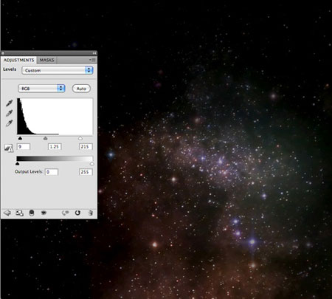View previous state icon
This screenshot has width=332, height=299.
(65, 213)
